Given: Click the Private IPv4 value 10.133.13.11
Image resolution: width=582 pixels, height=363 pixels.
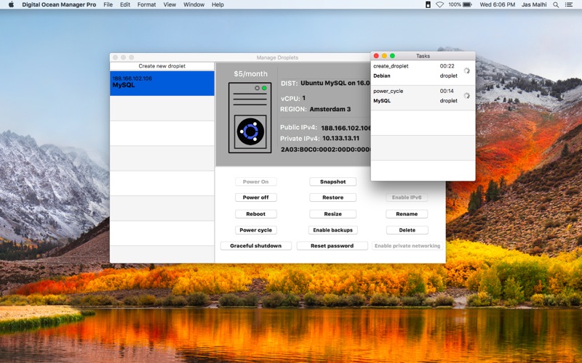Looking at the screenshot, I should 340,138.
